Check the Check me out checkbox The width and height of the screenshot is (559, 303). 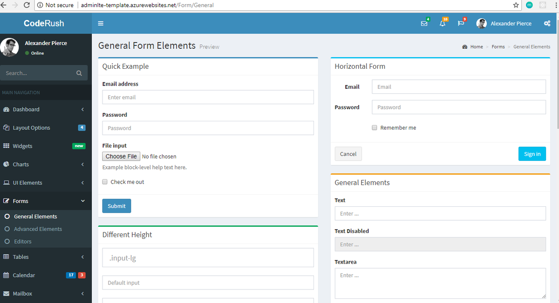pos(104,181)
